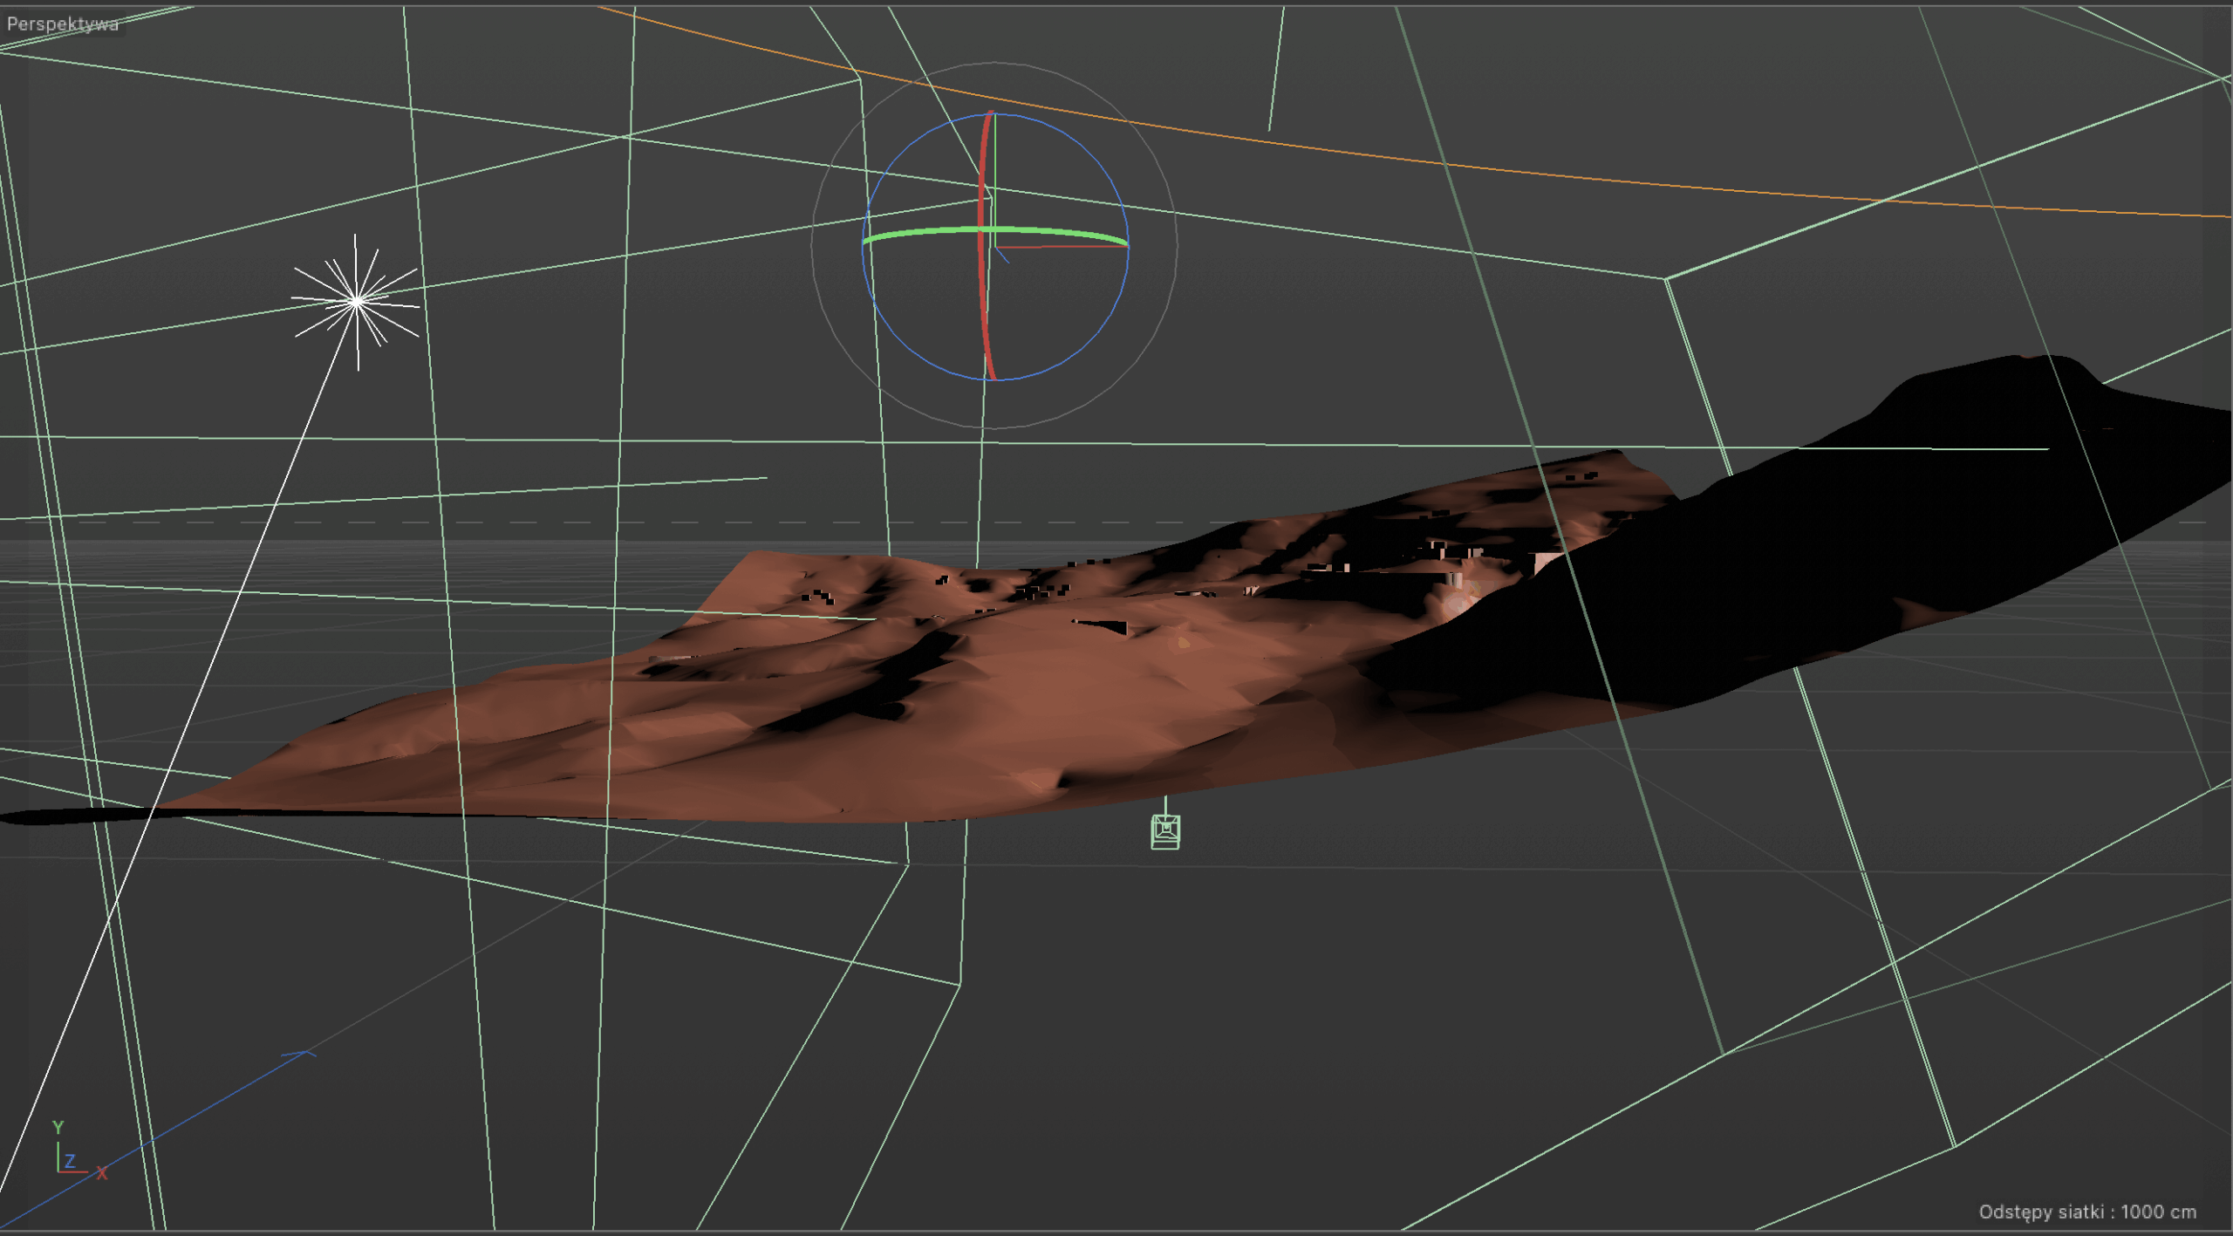
Task: Click the red X letter in the axis indicator
Action: coord(102,1174)
